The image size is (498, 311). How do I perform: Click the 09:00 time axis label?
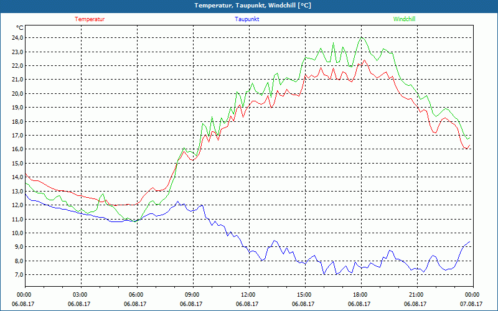[193, 295]
